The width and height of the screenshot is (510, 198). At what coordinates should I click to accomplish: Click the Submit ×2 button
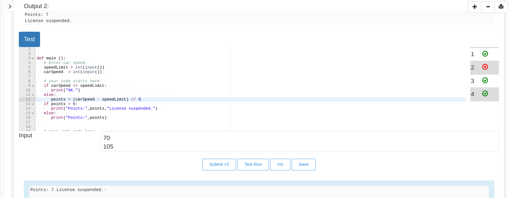point(219,164)
